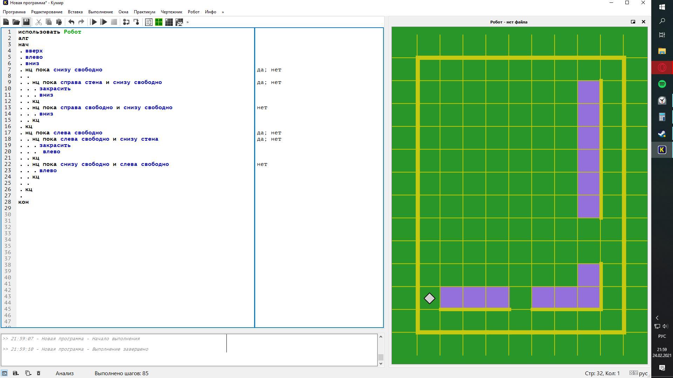The width and height of the screenshot is (673, 378).
Task: Click the green Robot window icon
Action: pos(159,22)
